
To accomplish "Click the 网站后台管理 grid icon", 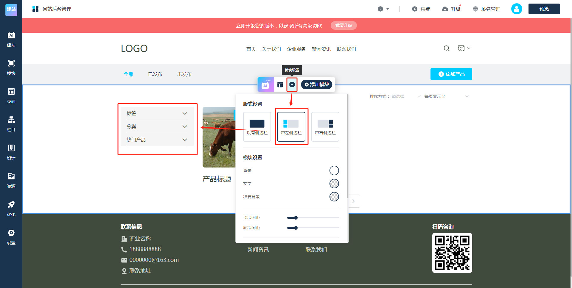I will click(x=35, y=9).
